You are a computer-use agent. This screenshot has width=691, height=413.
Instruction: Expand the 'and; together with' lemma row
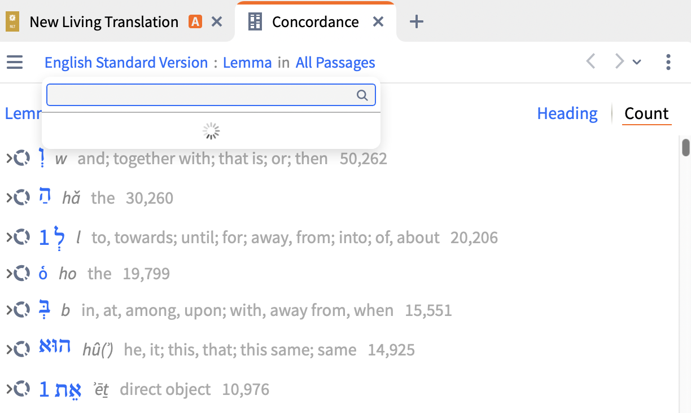pyautogui.click(x=9, y=159)
